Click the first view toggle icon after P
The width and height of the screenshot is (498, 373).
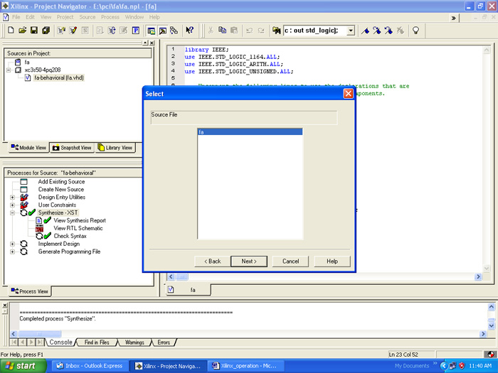pyautogui.click(x=151, y=31)
